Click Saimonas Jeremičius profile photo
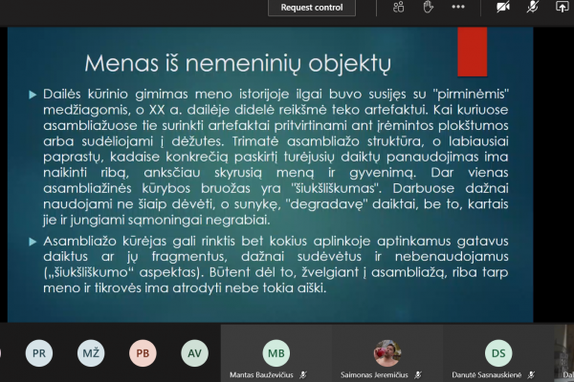Image resolution: width=574 pixels, height=382 pixels. (x=387, y=353)
